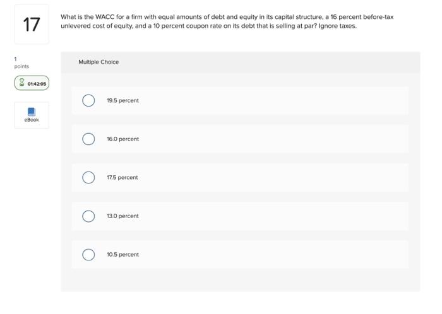Click the Multiple Choice header
442x314 pixels.
point(99,62)
